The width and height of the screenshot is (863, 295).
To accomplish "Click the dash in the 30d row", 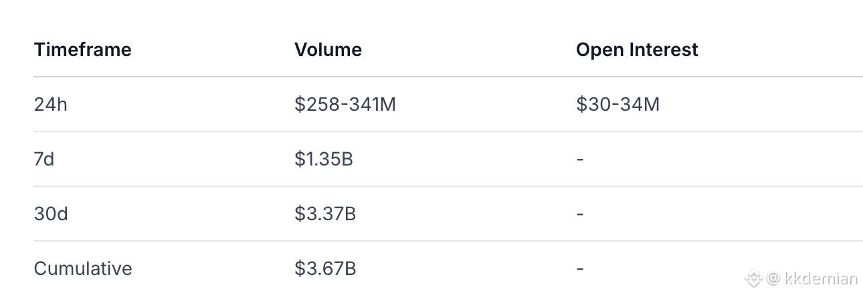I will click(x=579, y=215).
